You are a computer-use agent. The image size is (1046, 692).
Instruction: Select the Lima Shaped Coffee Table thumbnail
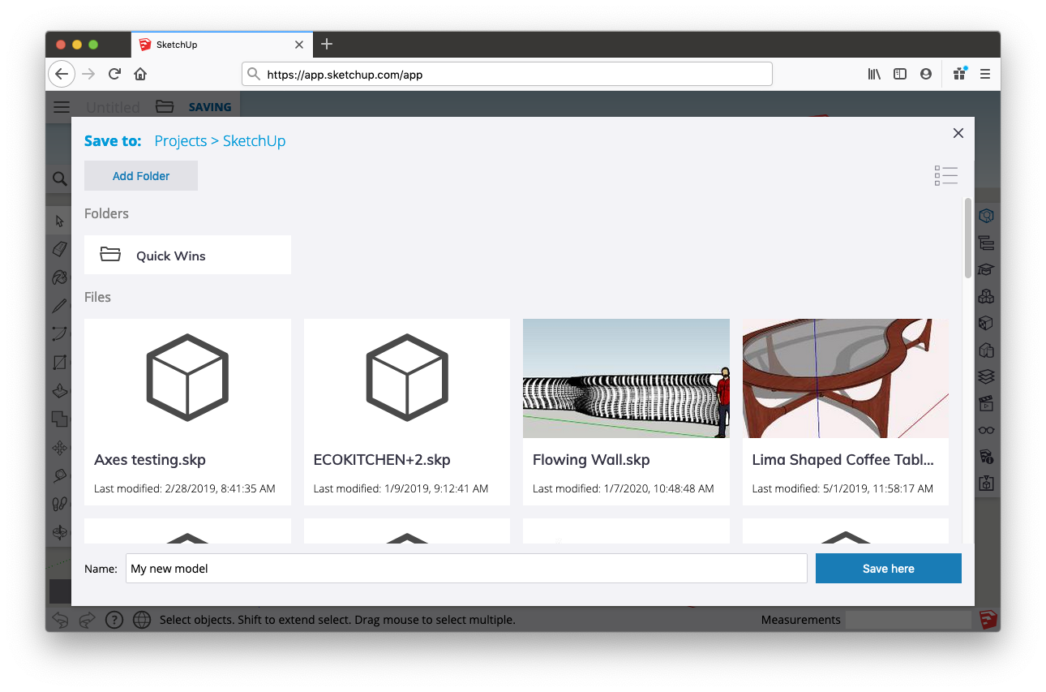point(846,378)
